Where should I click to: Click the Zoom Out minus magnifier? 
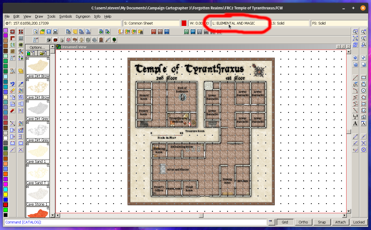pos(363,38)
